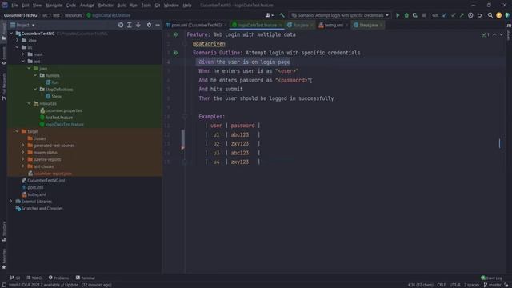Click Collapse All icon in Project panel
This screenshot has width=512, height=288.
tap(138, 25)
